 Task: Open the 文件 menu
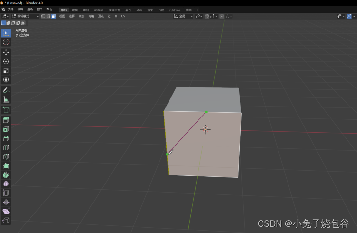[x=10, y=10]
